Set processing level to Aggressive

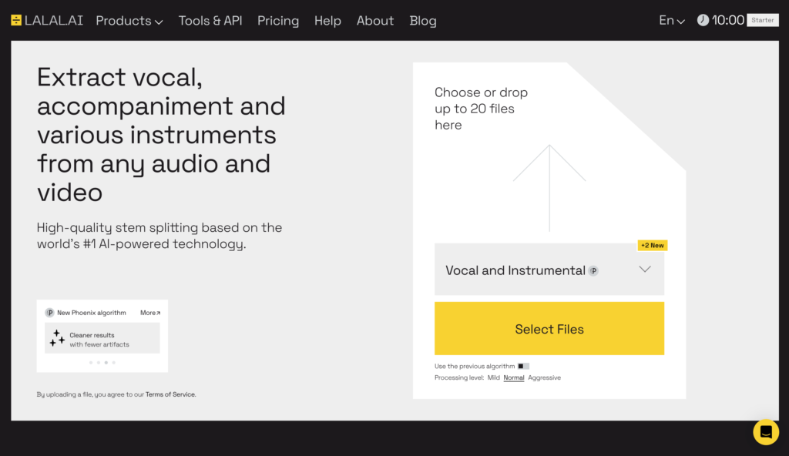click(544, 377)
